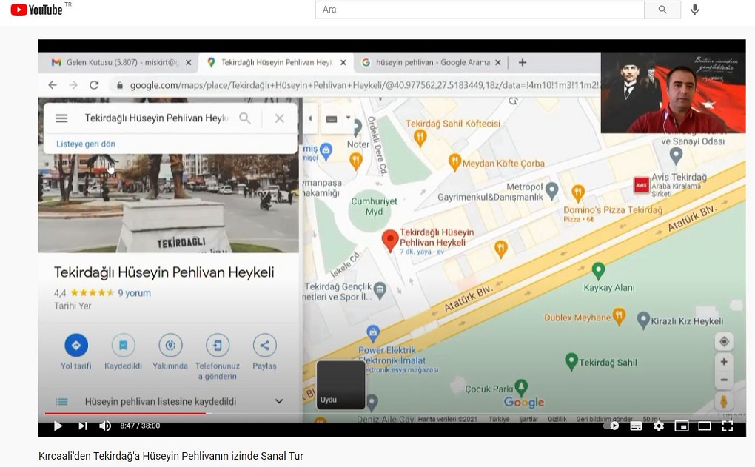The image size is (755, 467).
Task: Select the Avis Tekirdağ map marker
Action: 641,185
